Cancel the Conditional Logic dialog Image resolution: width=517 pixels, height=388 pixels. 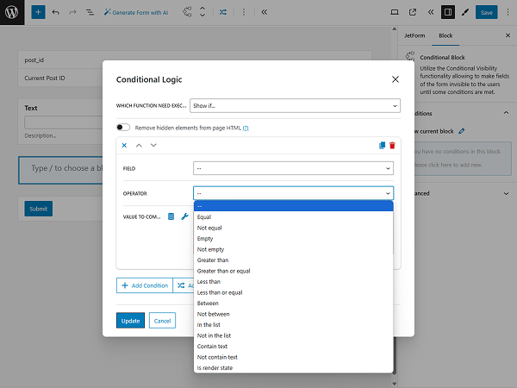tap(162, 321)
